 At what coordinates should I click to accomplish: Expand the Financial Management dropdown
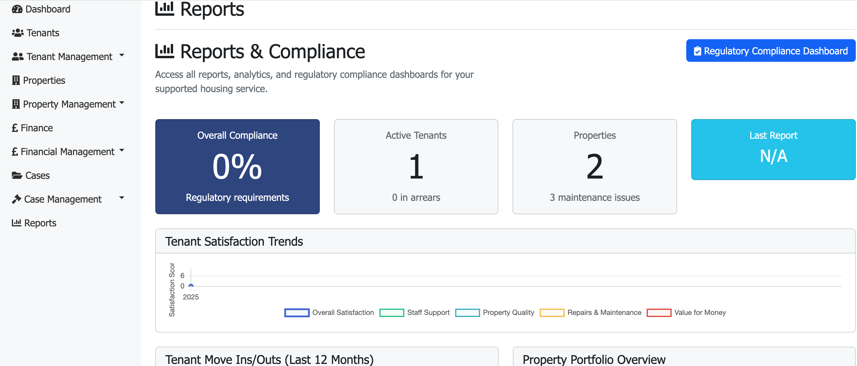coord(122,150)
